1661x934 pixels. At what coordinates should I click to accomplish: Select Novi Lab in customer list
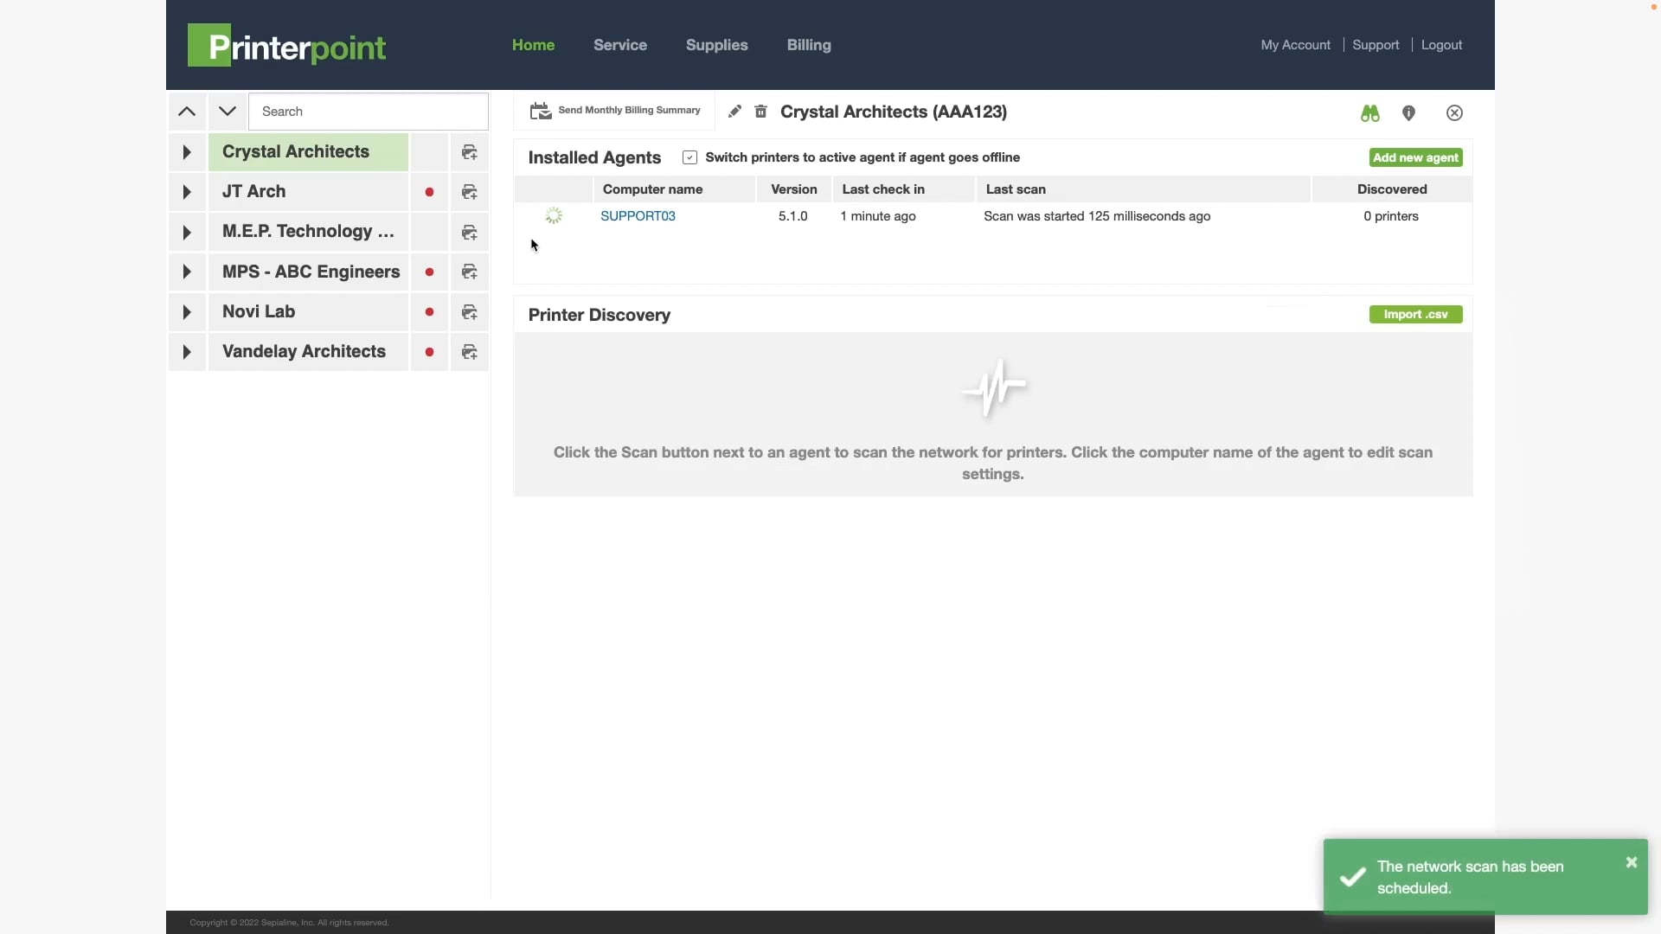pyautogui.click(x=308, y=312)
